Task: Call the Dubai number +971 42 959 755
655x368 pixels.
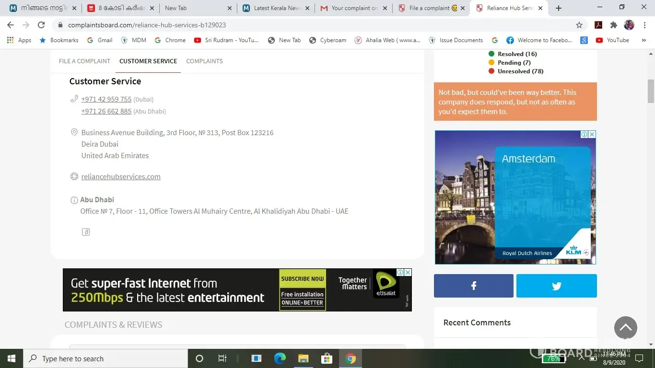Action: (106, 99)
